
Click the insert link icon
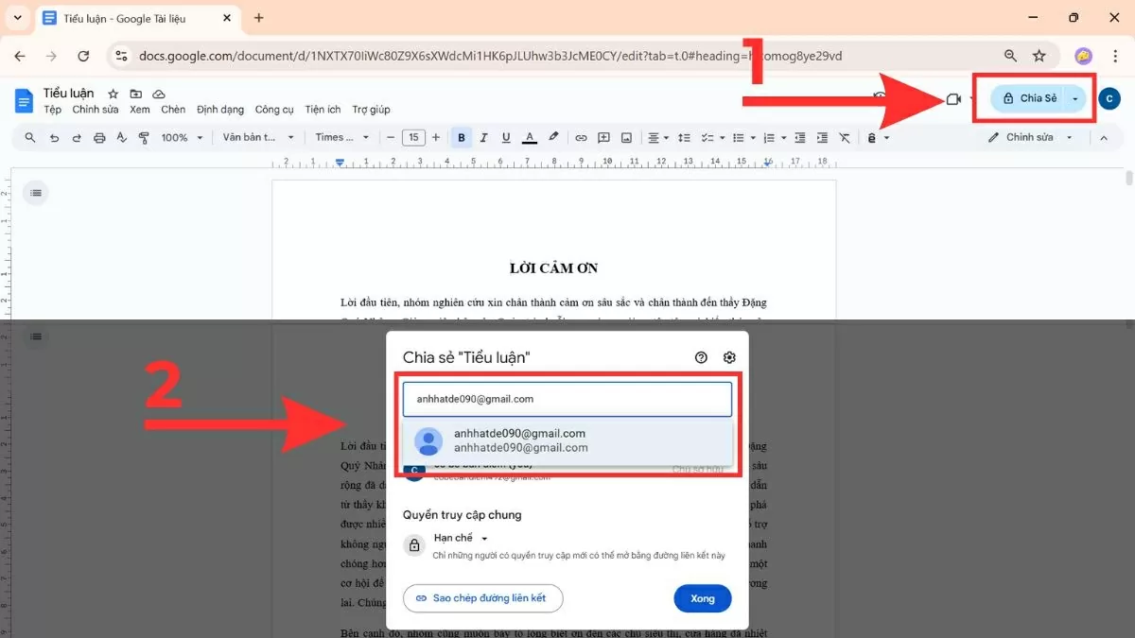pyautogui.click(x=581, y=138)
